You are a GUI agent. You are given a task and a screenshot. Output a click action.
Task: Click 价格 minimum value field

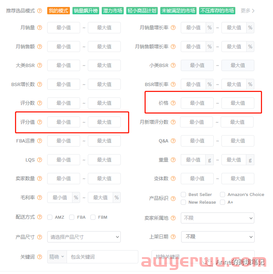pyautogui.click(x=197, y=103)
